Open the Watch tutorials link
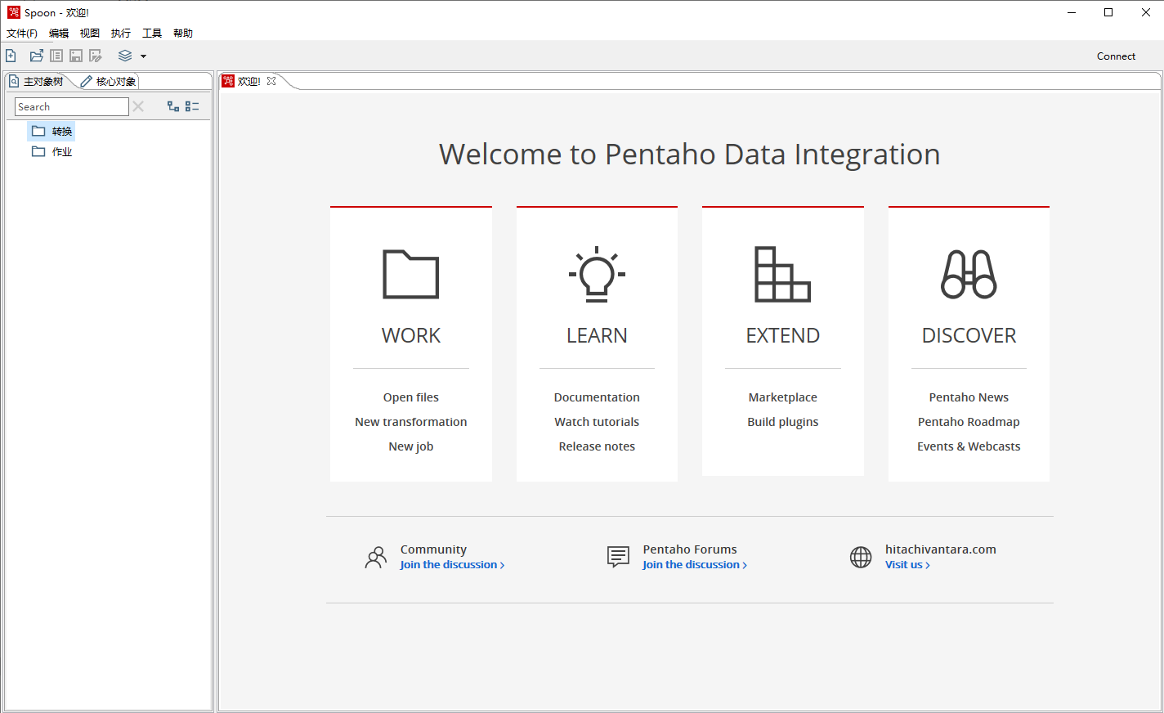Viewport: 1164px width, 713px height. (597, 422)
